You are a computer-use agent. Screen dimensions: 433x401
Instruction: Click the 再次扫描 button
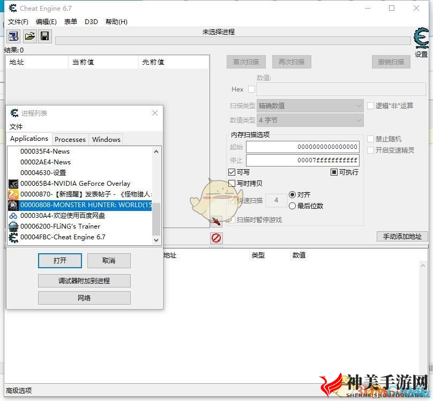click(292, 62)
